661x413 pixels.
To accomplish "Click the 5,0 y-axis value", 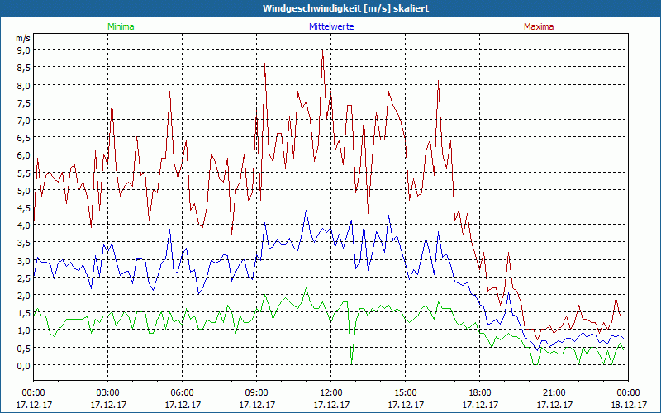I will 23,191.
